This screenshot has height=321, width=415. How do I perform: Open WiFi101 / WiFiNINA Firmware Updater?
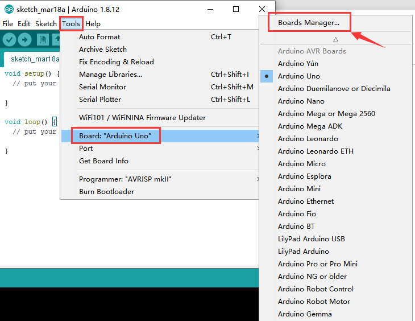pyautogui.click(x=160, y=118)
